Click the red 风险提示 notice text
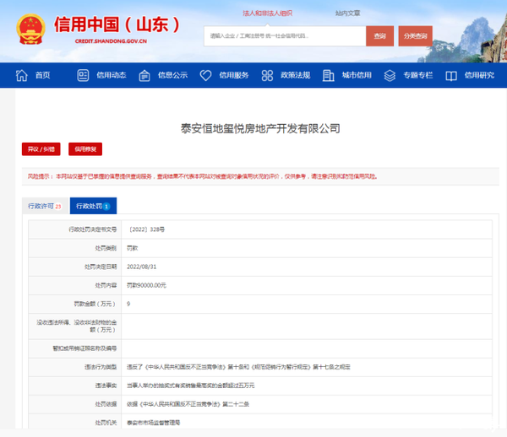 click(203, 176)
